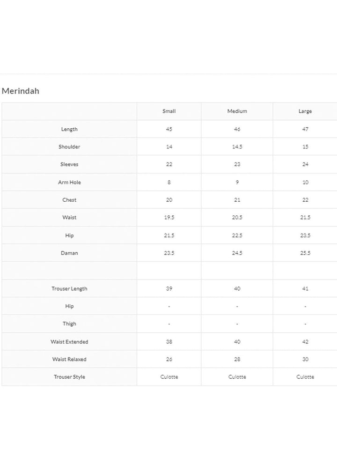Click the Waist row label
Screen dimensions: 337x469
click(x=69, y=218)
